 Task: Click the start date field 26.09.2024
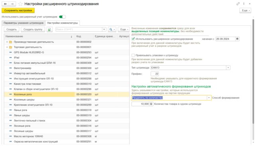tap(226, 39)
